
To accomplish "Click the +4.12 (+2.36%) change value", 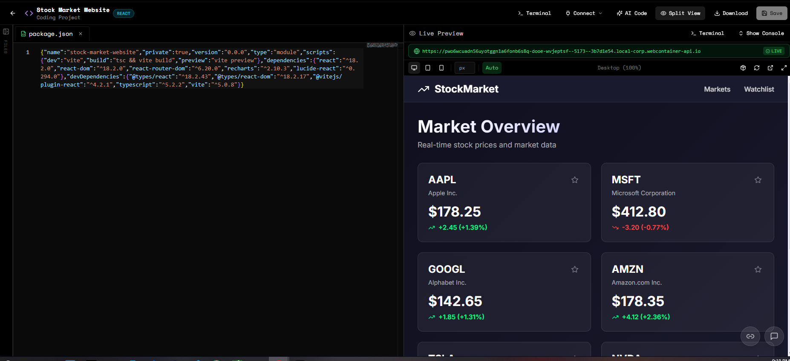I will click(646, 317).
